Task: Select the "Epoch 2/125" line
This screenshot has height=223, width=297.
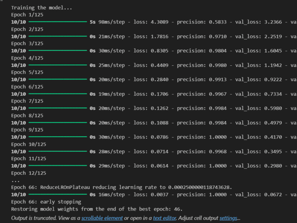Action: click(27, 29)
